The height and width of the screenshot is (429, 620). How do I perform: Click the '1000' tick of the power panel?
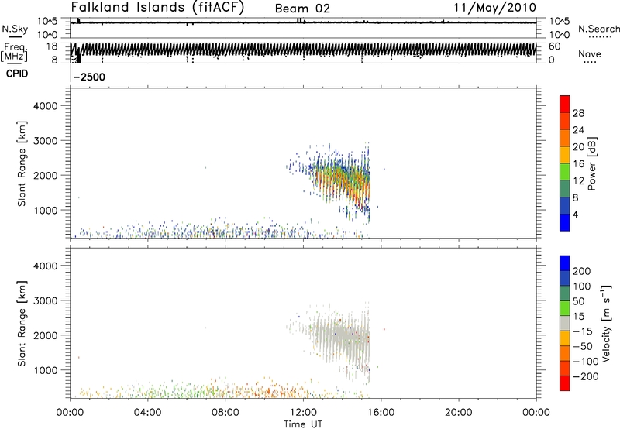pyautogui.click(x=46, y=211)
